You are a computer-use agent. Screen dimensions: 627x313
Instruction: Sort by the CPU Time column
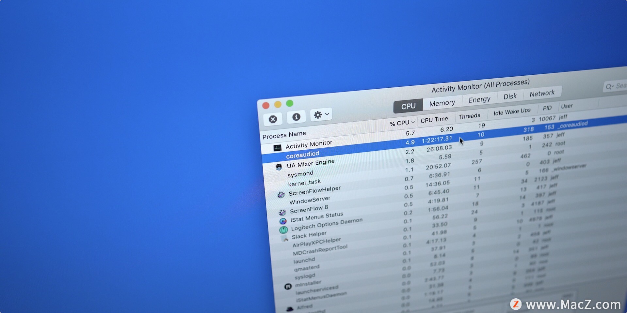pos(434,120)
